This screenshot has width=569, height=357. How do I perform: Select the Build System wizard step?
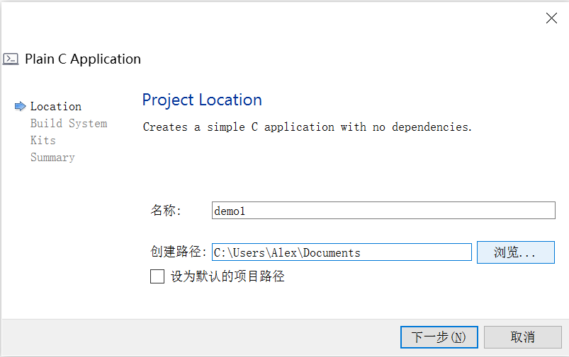(x=69, y=124)
